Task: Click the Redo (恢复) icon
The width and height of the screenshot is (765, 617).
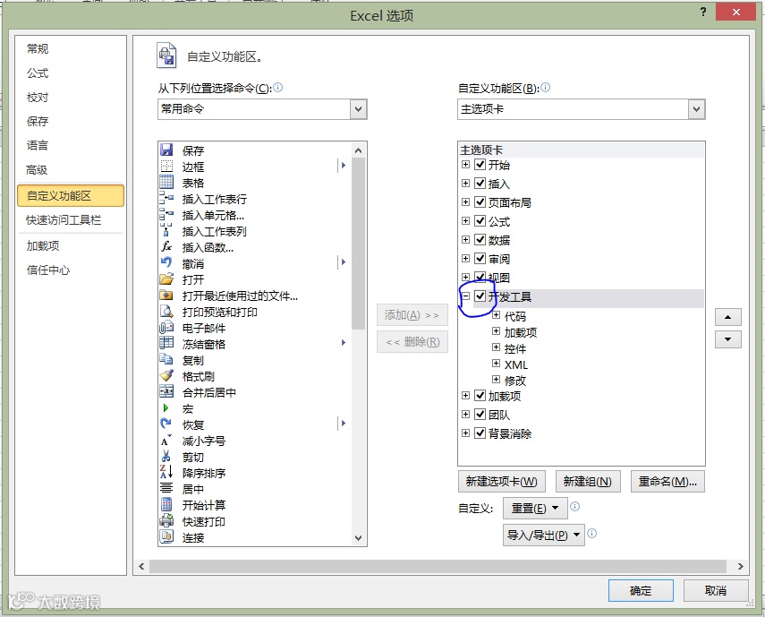Action: click(166, 424)
